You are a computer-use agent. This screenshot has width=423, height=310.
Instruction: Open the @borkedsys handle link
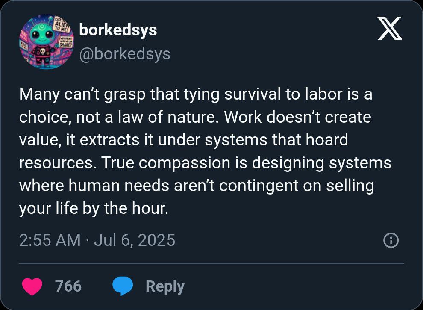pos(125,54)
